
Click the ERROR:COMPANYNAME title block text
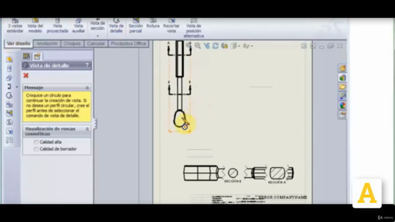pos(283,197)
